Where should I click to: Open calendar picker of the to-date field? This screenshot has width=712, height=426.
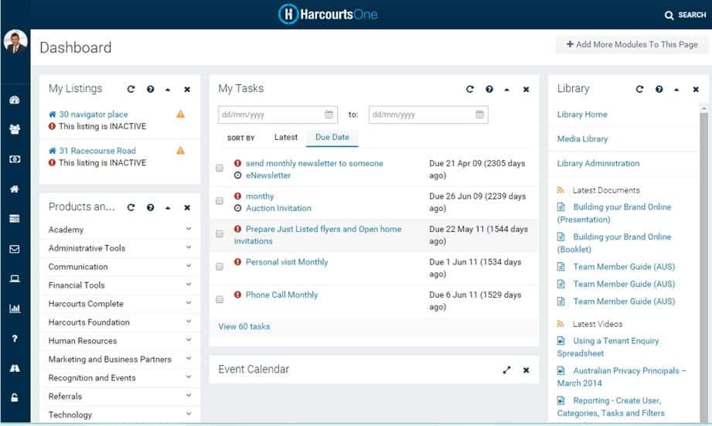(x=479, y=114)
